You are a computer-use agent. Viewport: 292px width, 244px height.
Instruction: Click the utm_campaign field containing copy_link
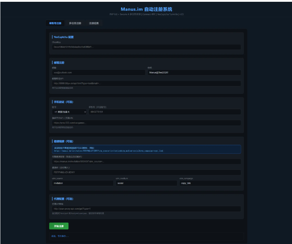coord(210,183)
